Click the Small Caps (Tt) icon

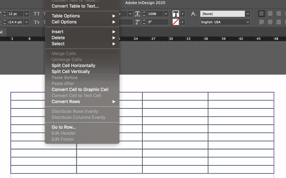[37, 22]
